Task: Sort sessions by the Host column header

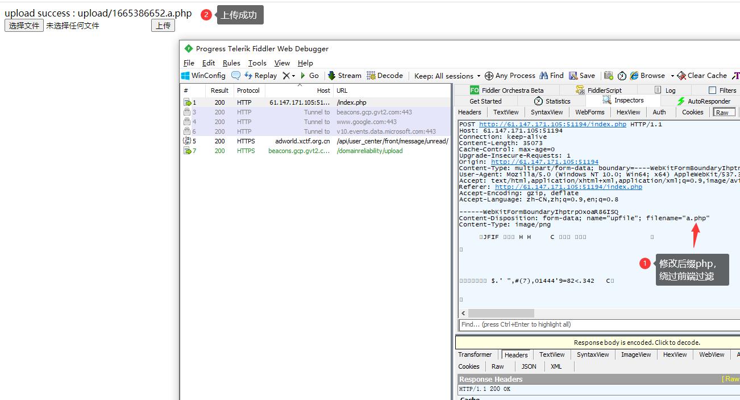Action: 300,90
